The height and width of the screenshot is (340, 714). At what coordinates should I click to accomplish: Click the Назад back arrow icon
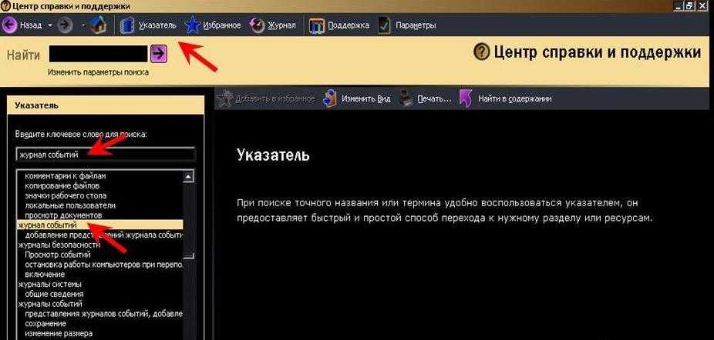[x=9, y=25]
